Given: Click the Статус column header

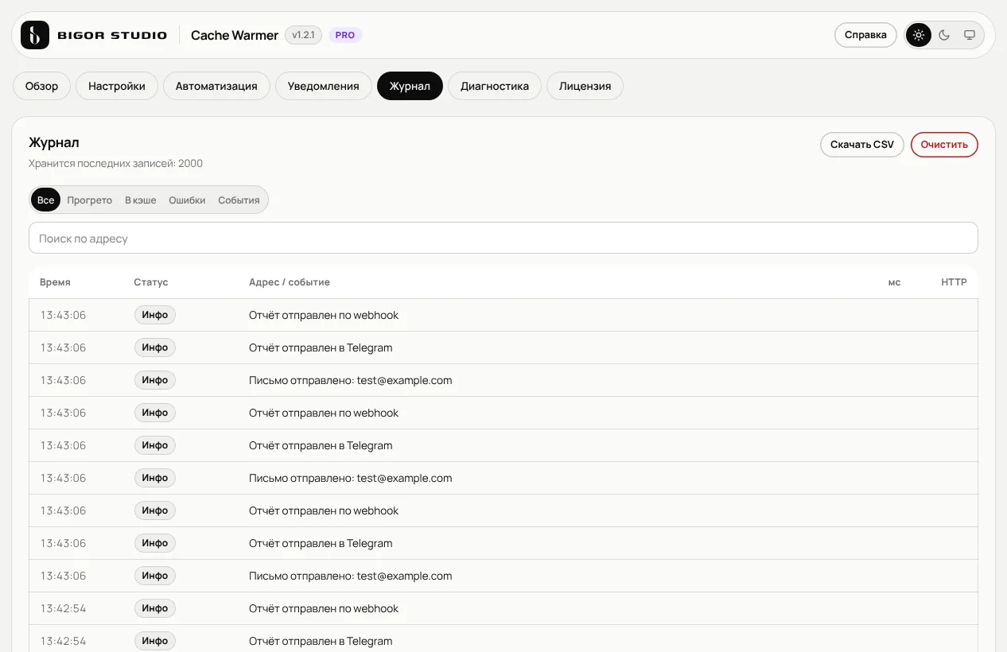Looking at the screenshot, I should tap(151, 282).
